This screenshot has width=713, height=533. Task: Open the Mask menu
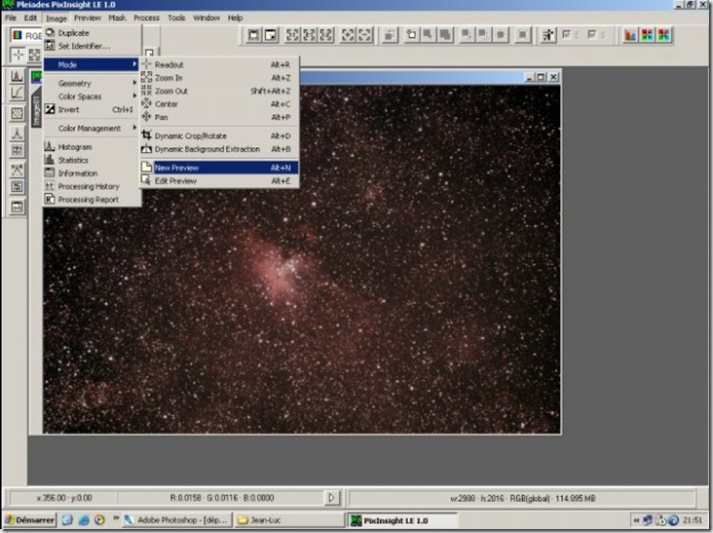(x=117, y=18)
